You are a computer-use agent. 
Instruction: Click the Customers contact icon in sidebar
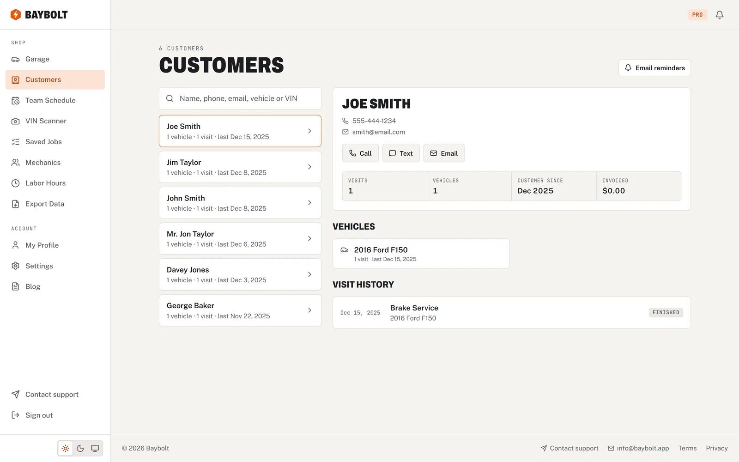(x=16, y=80)
